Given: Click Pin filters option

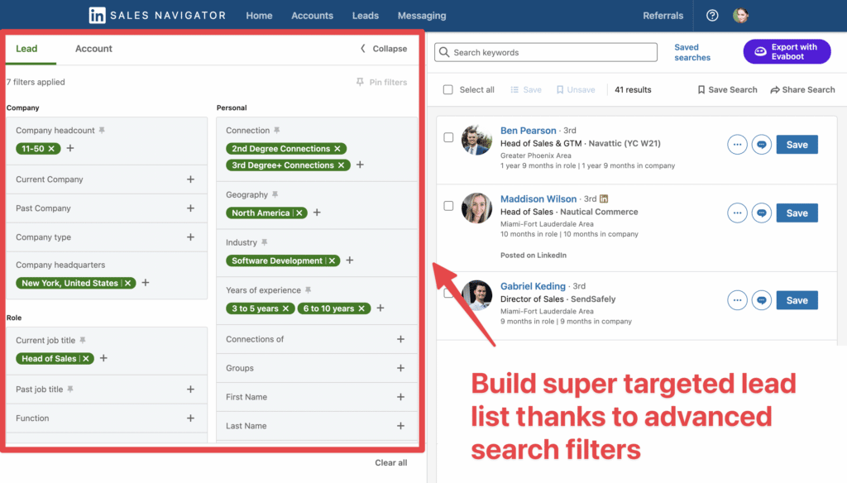Looking at the screenshot, I should 382,82.
